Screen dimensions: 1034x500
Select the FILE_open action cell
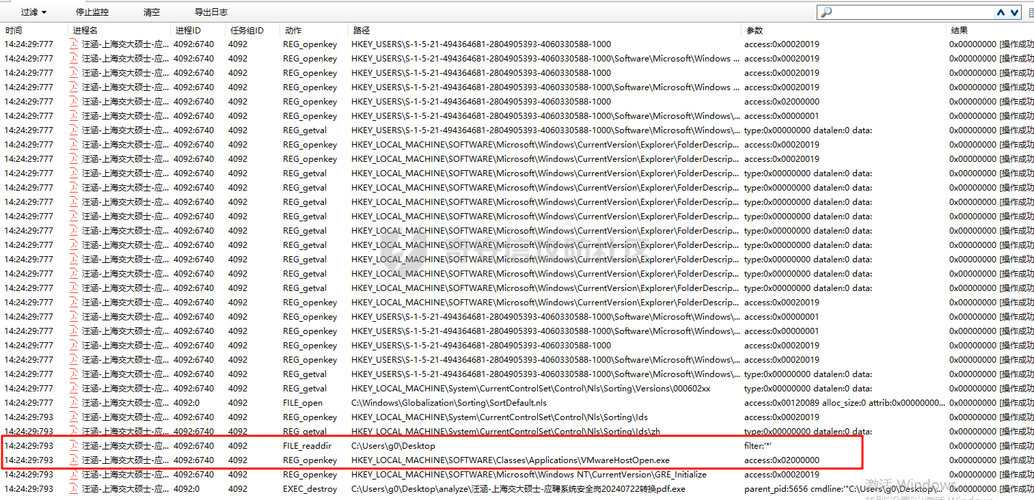(x=303, y=403)
